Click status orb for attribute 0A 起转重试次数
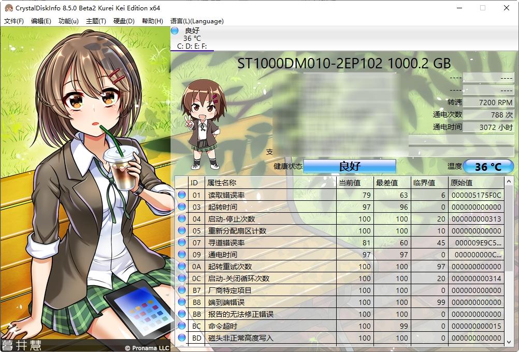 (x=182, y=266)
